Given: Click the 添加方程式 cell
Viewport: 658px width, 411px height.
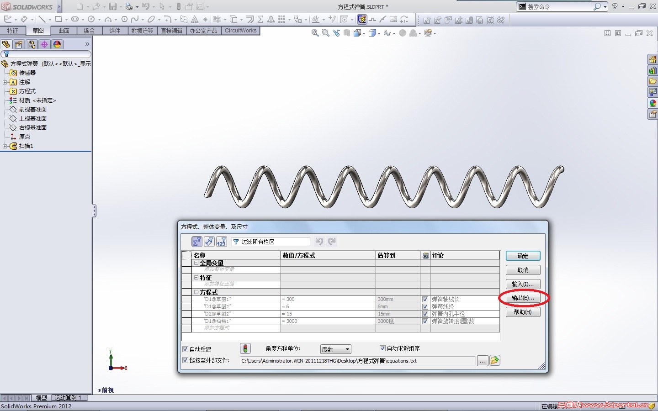Looking at the screenshot, I should [x=236, y=328].
